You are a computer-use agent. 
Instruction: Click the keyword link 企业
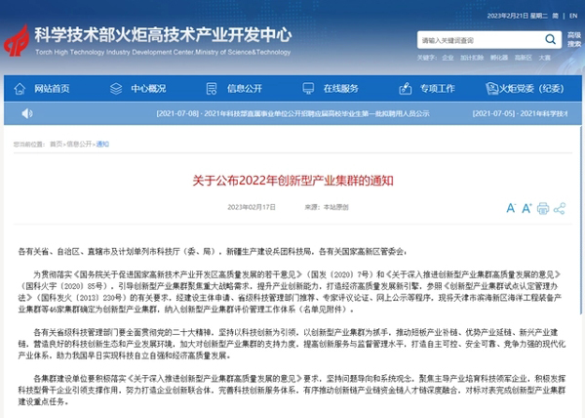(448, 58)
